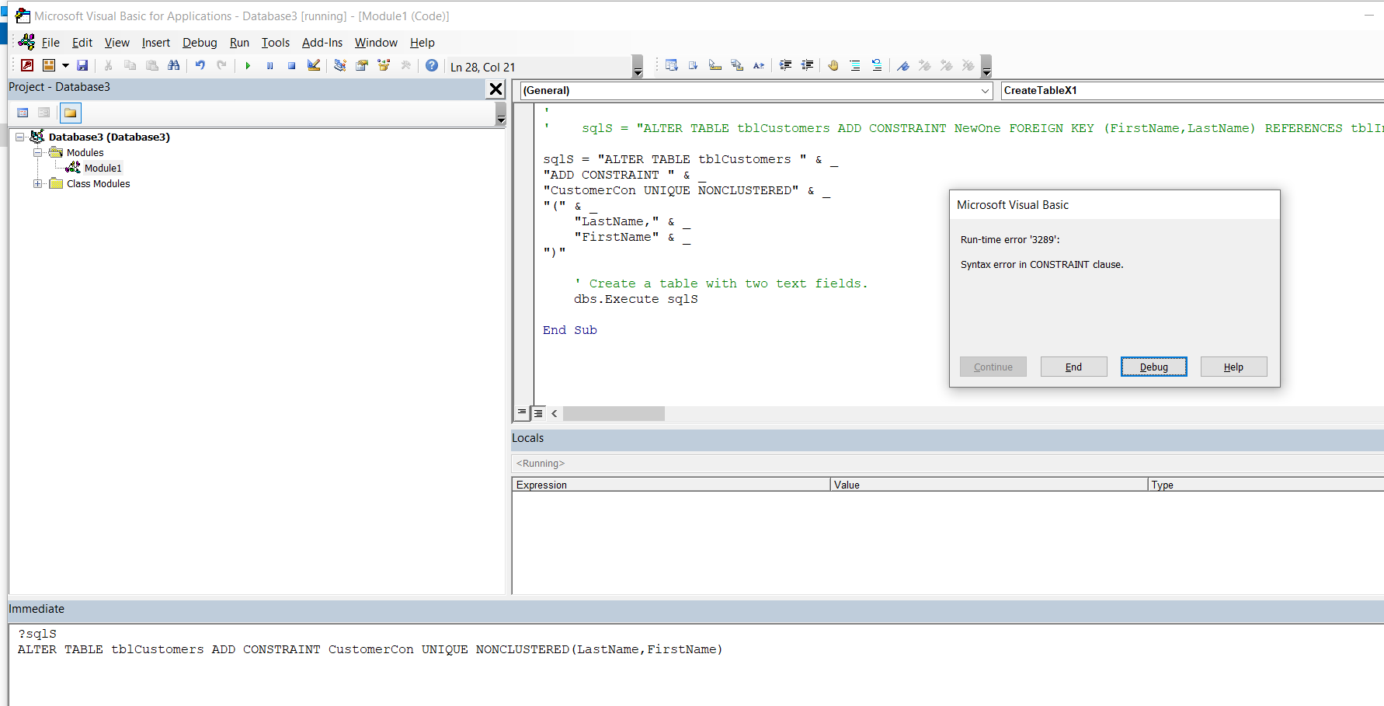Run the macro with the green play icon
The height and width of the screenshot is (706, 1384).
248,66
